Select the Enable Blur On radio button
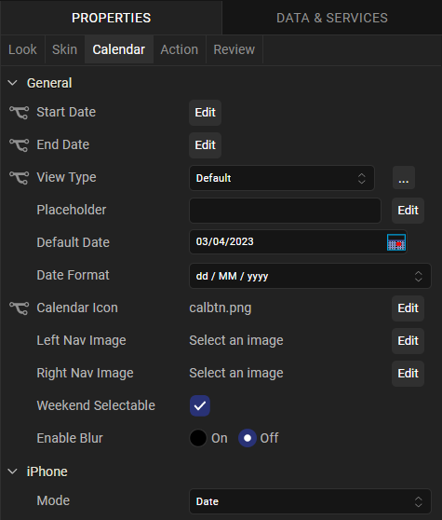Viewport: 442px width, 520px height. coord(198,438)
